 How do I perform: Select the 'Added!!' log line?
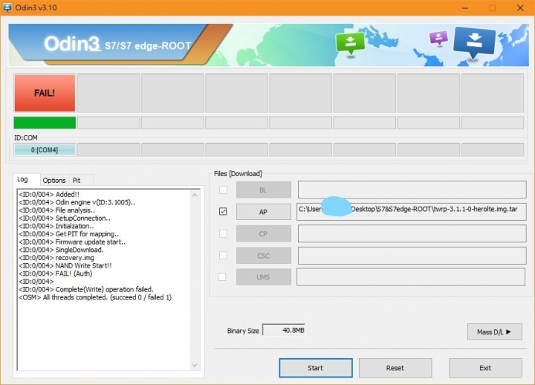pos(49,194)
